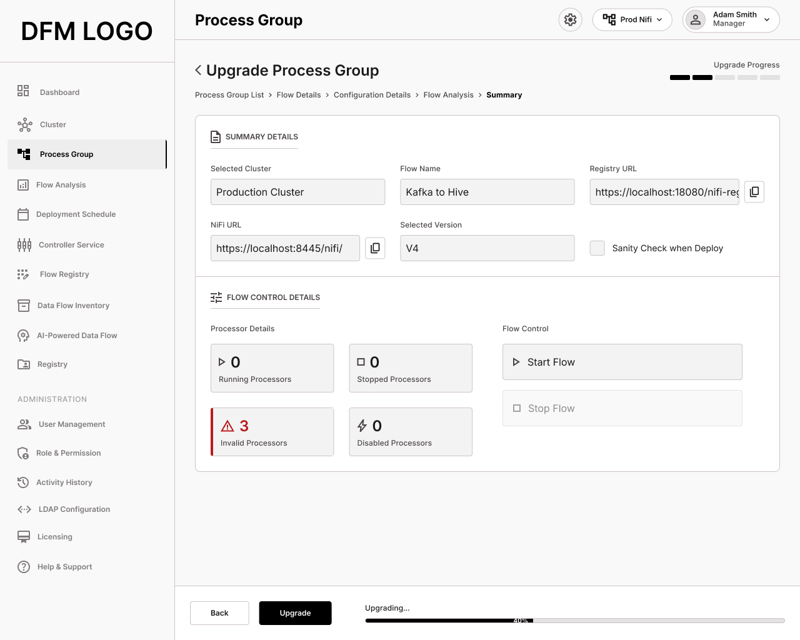Copy the Registry URL with the copy icon

click(754, 192)
